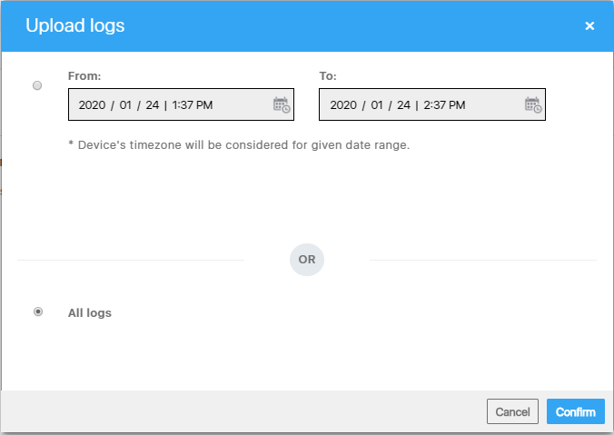This screenshot has width=614, height=435.
Task: Close the Upload logs dialog with X
Action: (589, 25)
